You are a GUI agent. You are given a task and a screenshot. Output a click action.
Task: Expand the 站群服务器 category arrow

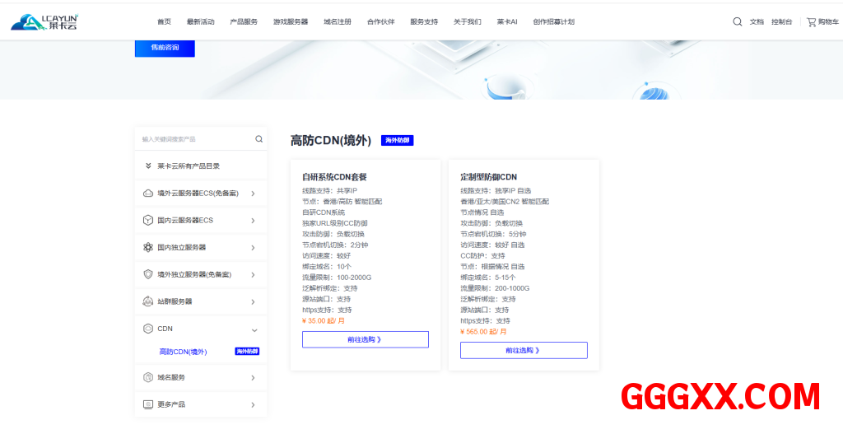click(x=253, y=301)
